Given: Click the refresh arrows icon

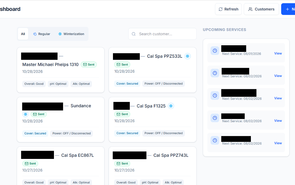Looking at the screenshot, I should [x=221, y=9].
